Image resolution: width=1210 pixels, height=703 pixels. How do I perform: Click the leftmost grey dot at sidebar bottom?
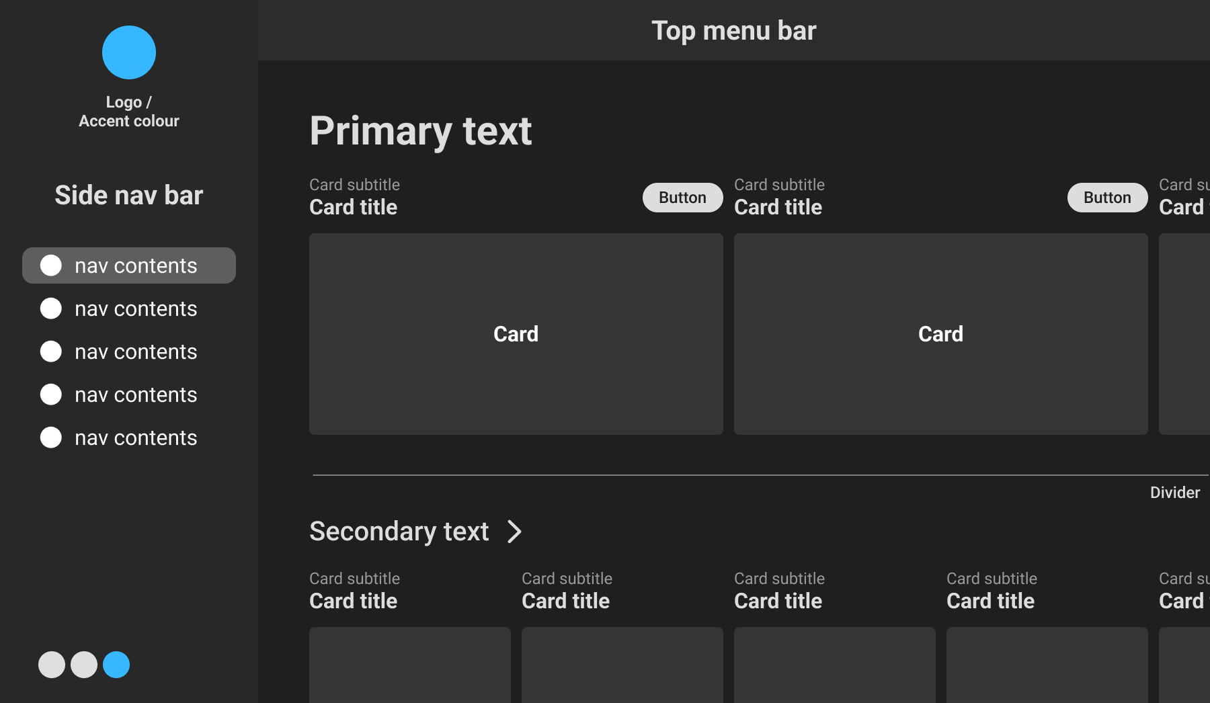(x=52, y=665)
